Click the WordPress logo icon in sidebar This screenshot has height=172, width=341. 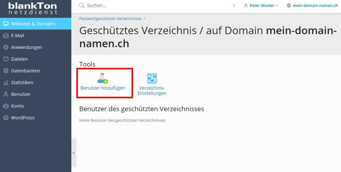[x=6, y=118]
